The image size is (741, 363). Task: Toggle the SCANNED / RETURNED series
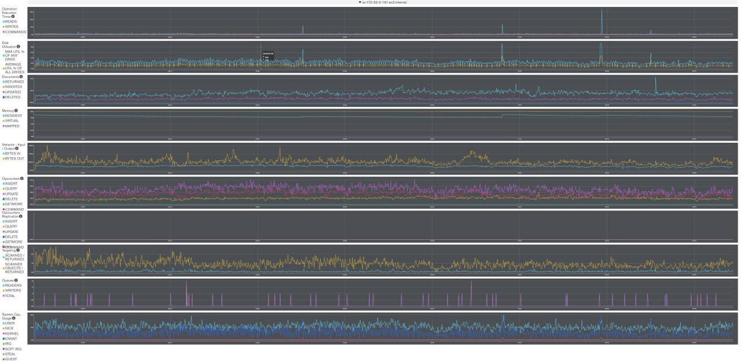coord(13,257)
